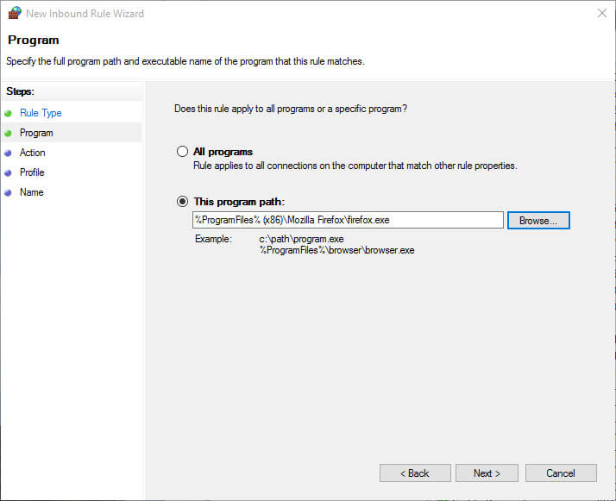Click the purple bullet beside Action step

coord(8,153)
